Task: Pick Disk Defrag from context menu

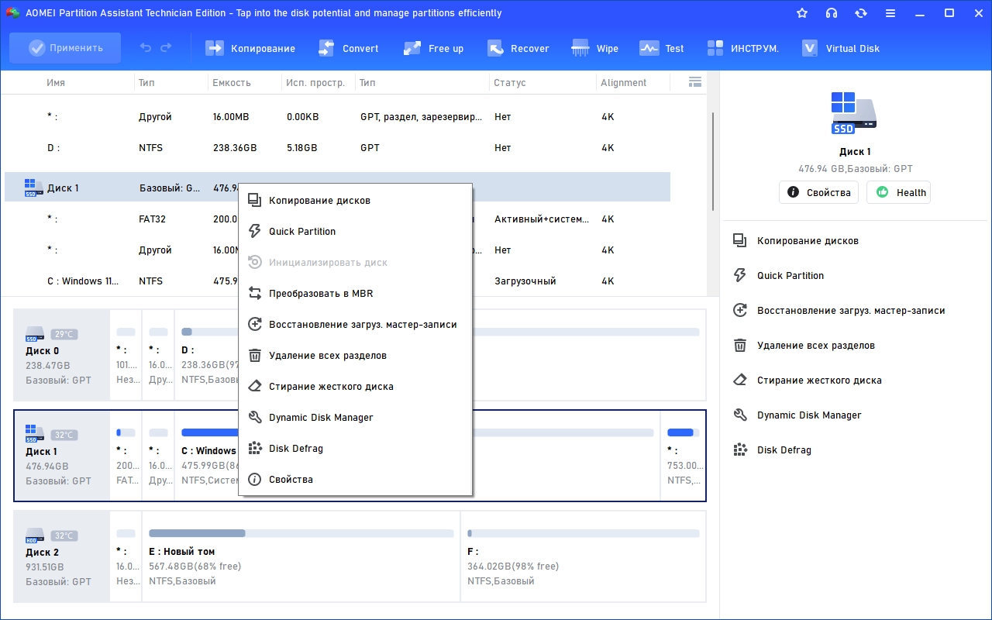Action: [295, 449]
